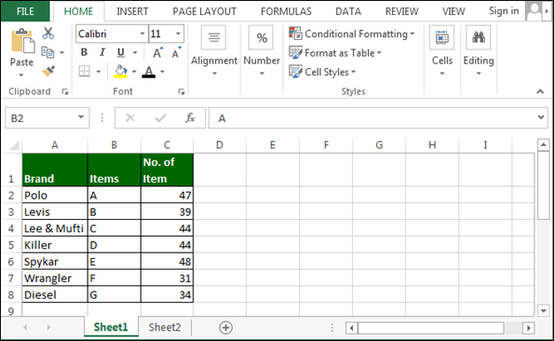Screen dimensions: 554x341
Task: Apply the yellow fill color bucket
Action: tap(120, 72)
